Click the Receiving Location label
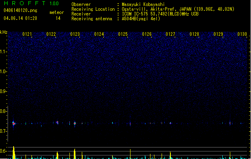251x159 pixels. pyautogui.click(x=93, y=9)
